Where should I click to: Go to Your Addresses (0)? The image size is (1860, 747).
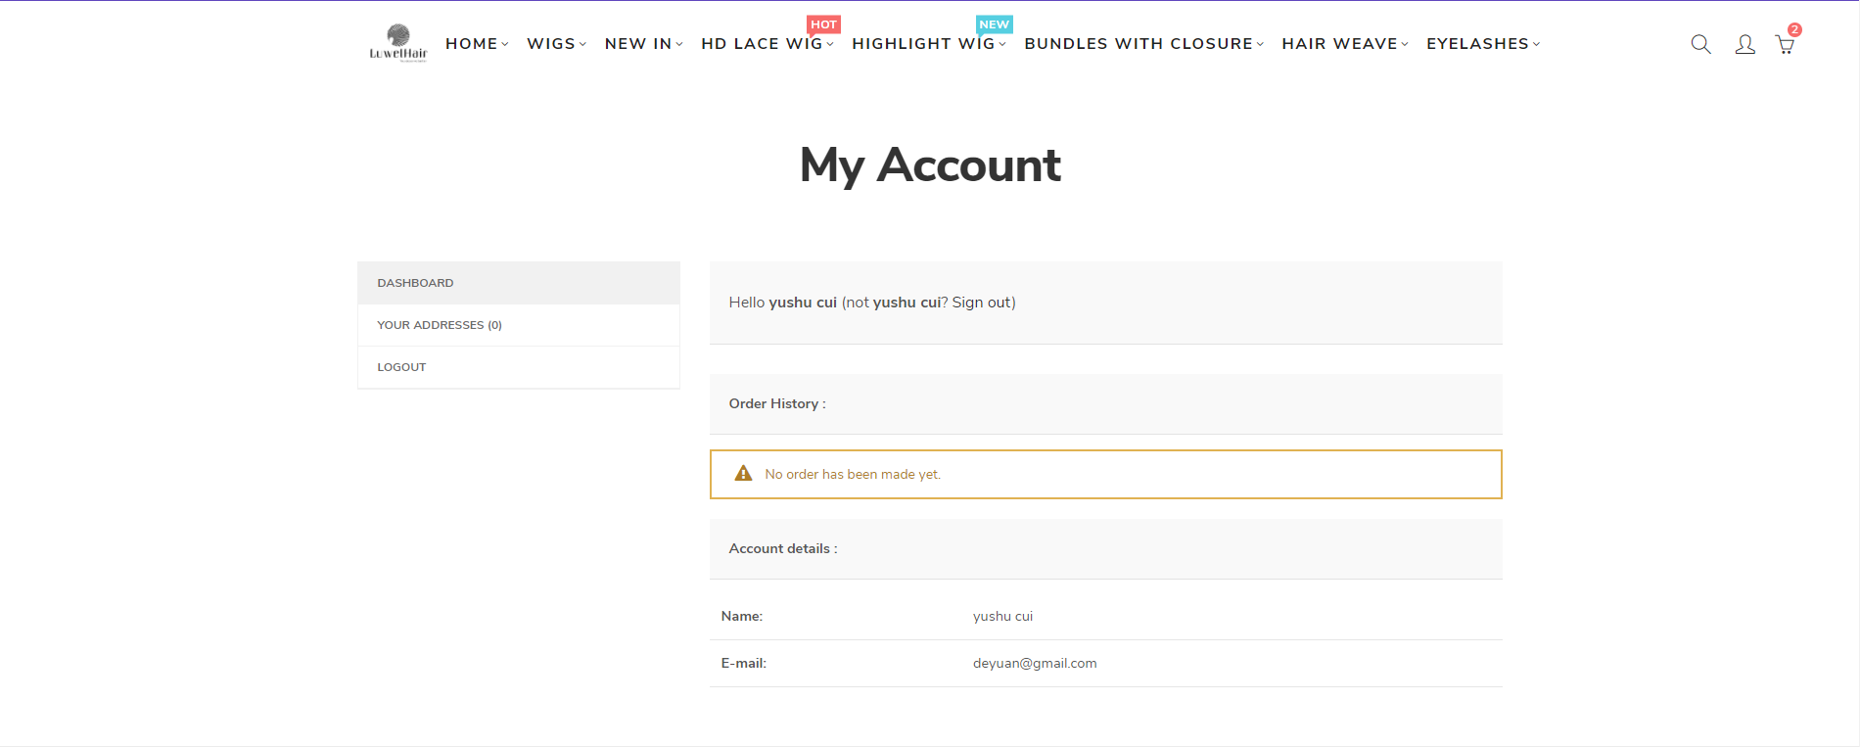click(439, 325)
